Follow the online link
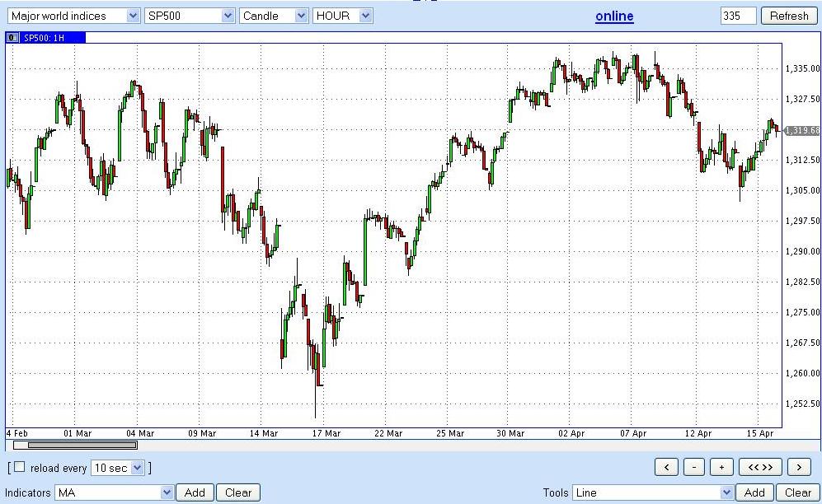Viewport: 822px width, 504px height. pyautogui.click(x=614, y=16)
